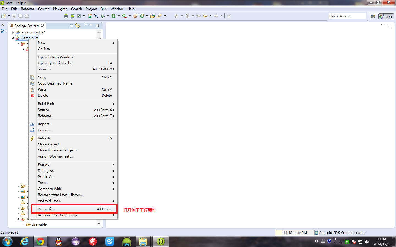
Task: Click the New Java Package icon
Action: point(135,16)
